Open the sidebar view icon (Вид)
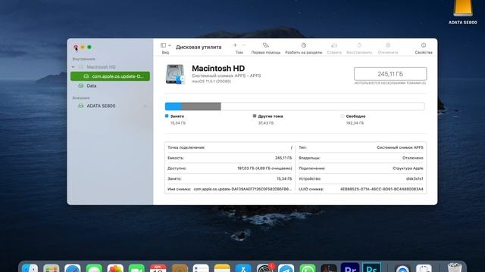 point(163,45)
